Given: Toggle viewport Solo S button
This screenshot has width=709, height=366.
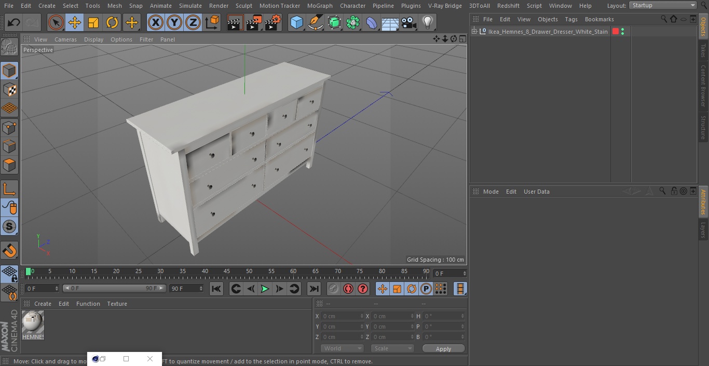Looking at the screenshot, I should tap(9, 226).
